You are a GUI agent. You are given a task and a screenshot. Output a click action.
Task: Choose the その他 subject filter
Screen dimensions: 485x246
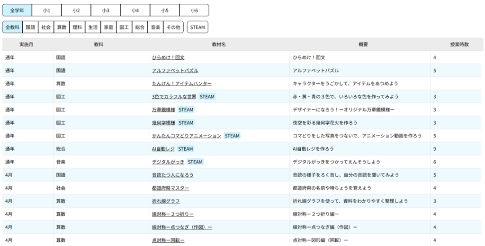(173, 27)
